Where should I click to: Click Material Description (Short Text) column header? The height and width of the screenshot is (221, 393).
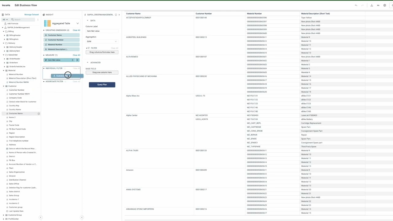[315, 14]
